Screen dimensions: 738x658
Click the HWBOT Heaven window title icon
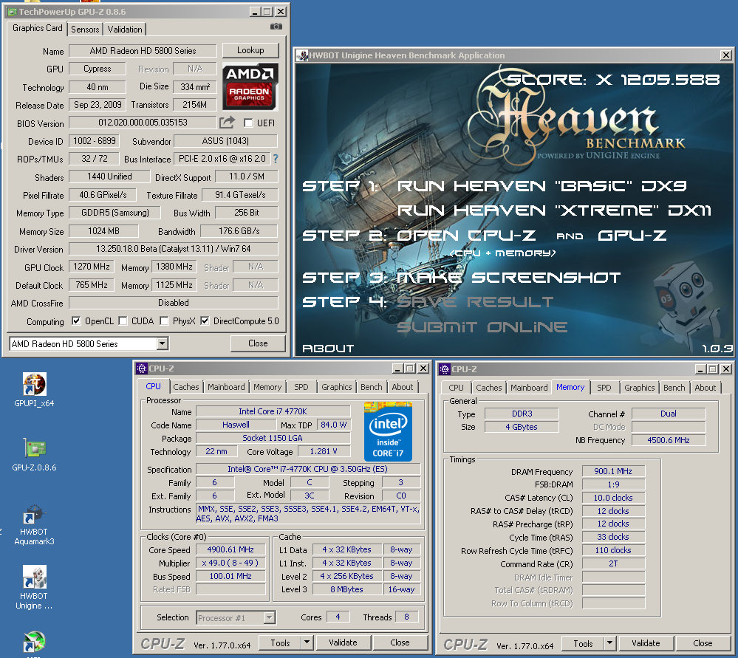(301, 55)
